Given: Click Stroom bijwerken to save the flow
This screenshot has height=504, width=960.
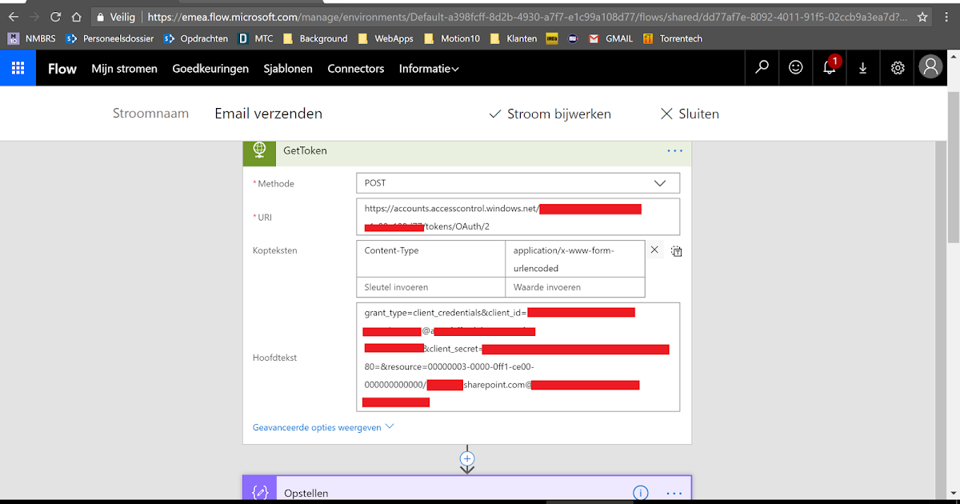Looking at the screenshot, I should pyautogui.click(x=550, y=114).
